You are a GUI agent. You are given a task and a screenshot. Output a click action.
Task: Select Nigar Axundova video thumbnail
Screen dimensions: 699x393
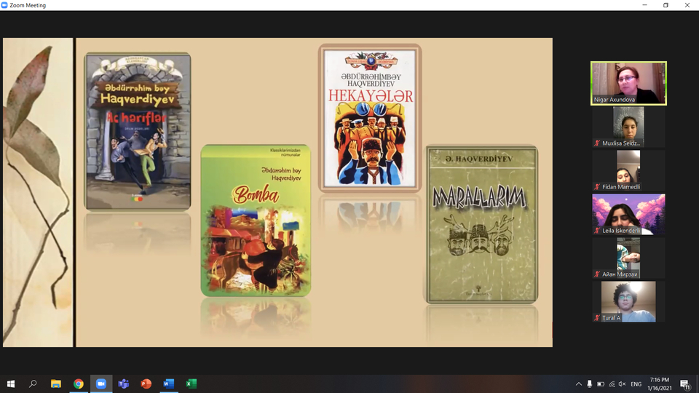click(x=628, y=83)
